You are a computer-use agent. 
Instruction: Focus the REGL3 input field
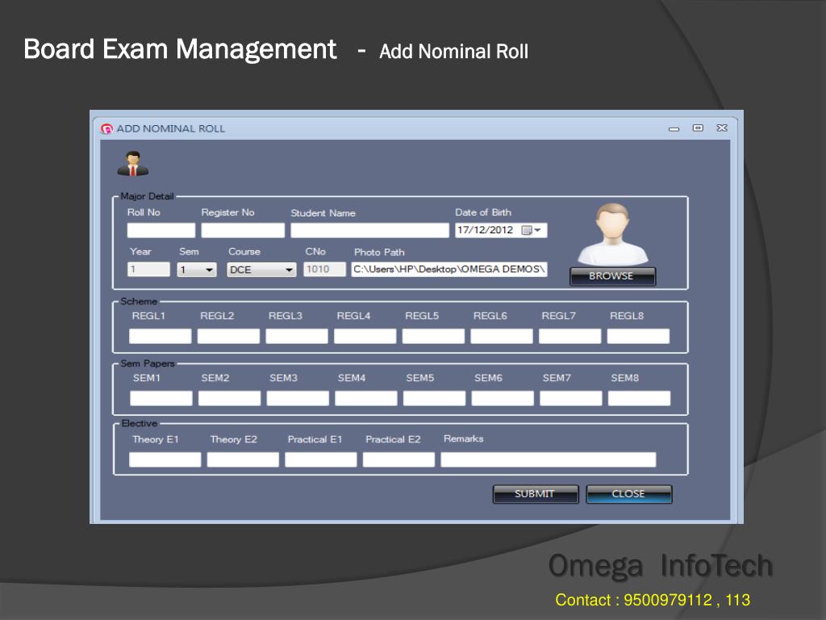297,337
